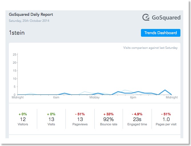Click the 25 value on chart y-axis
This screenshot has height=146, width=191.
pos(15,54)
